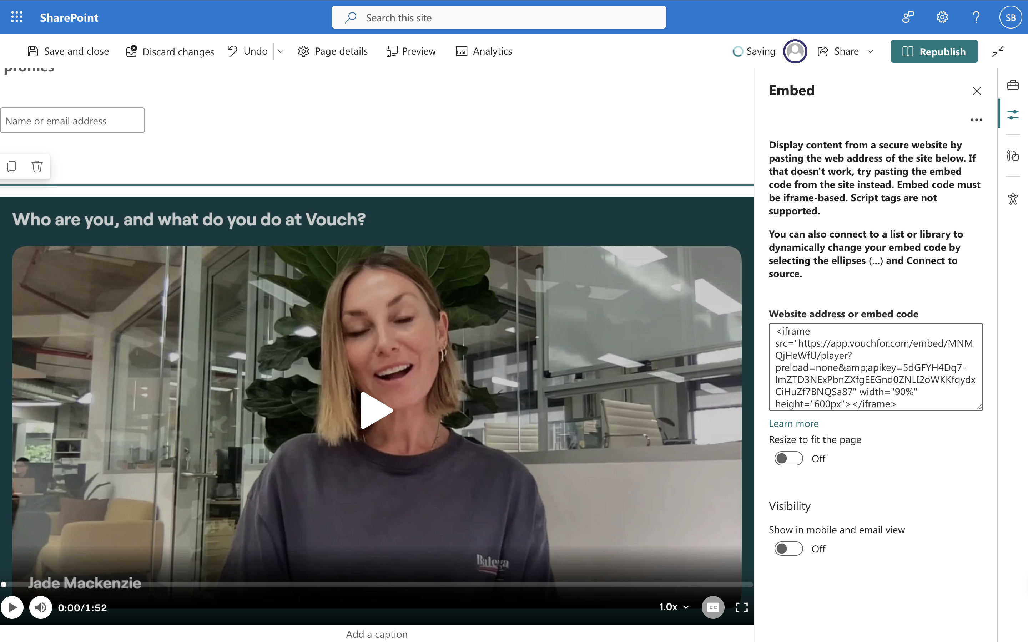This screenshot has height=642, width=1028.
Task: Open the toolbox briefcase icon in sidebar
Action: 1013,85
